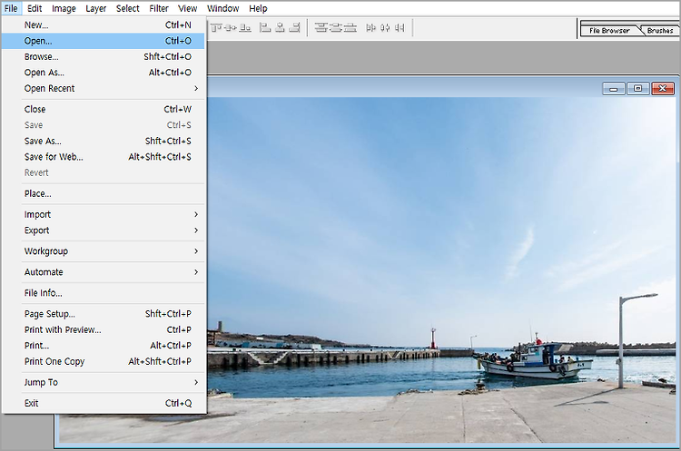Choose the highlighted Open... command
681x451 pixels.
tap(104, 41)
